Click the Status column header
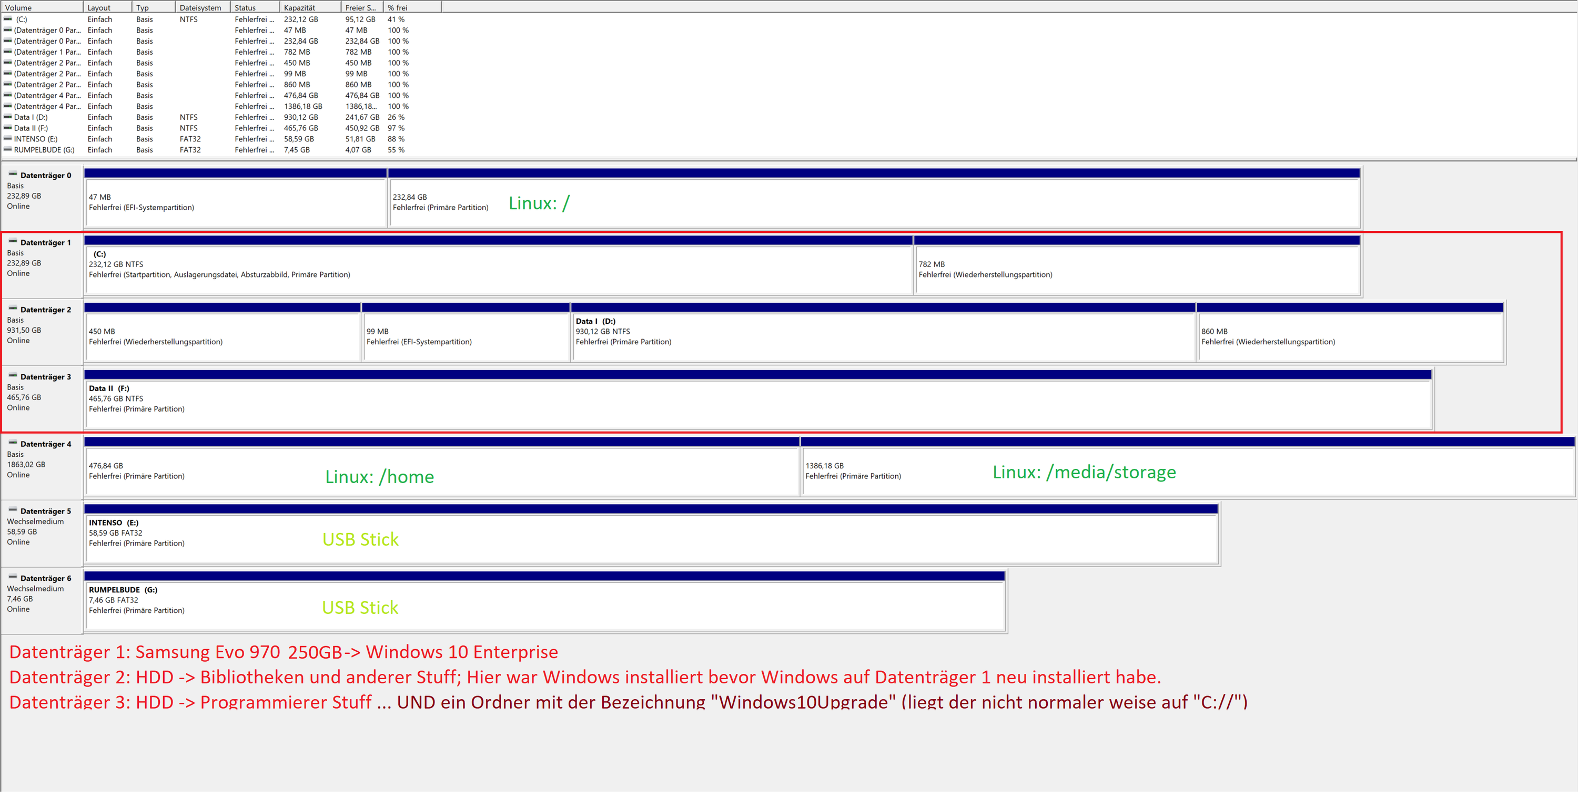The image size is (1578, 810). 254,7
